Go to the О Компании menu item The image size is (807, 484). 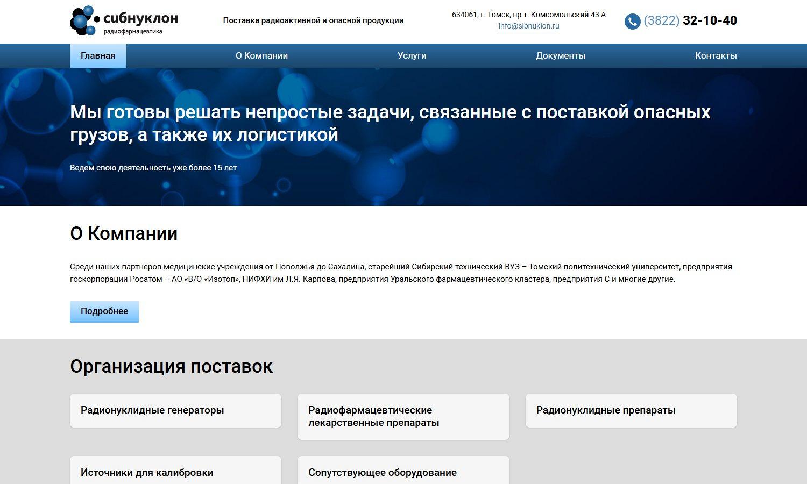[x=261, y=56]
